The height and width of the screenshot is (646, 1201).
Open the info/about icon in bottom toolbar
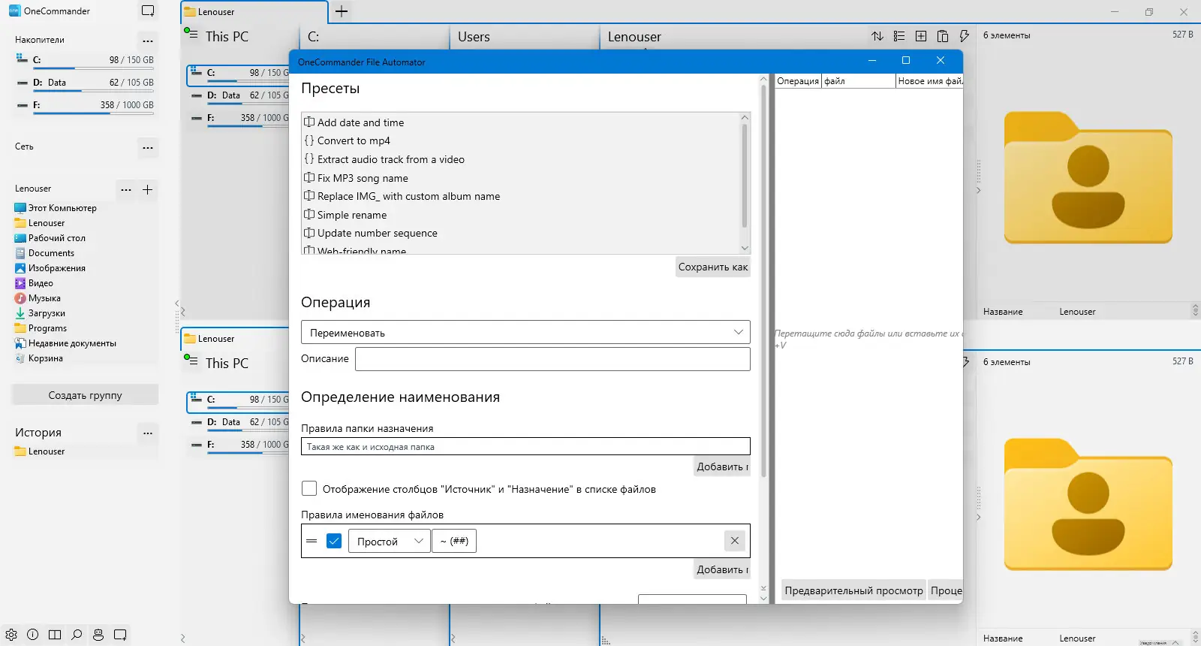[33, 635]
